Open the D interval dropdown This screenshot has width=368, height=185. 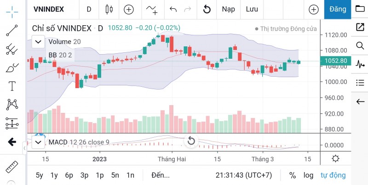click(89, 9)
